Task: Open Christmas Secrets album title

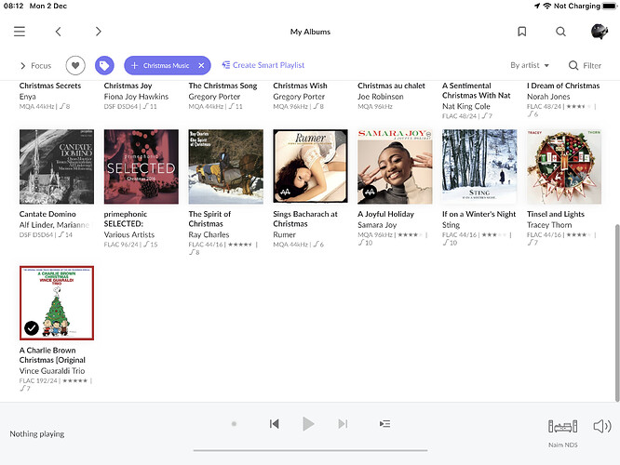Action: pyautogui.click(x=50, y=86)
